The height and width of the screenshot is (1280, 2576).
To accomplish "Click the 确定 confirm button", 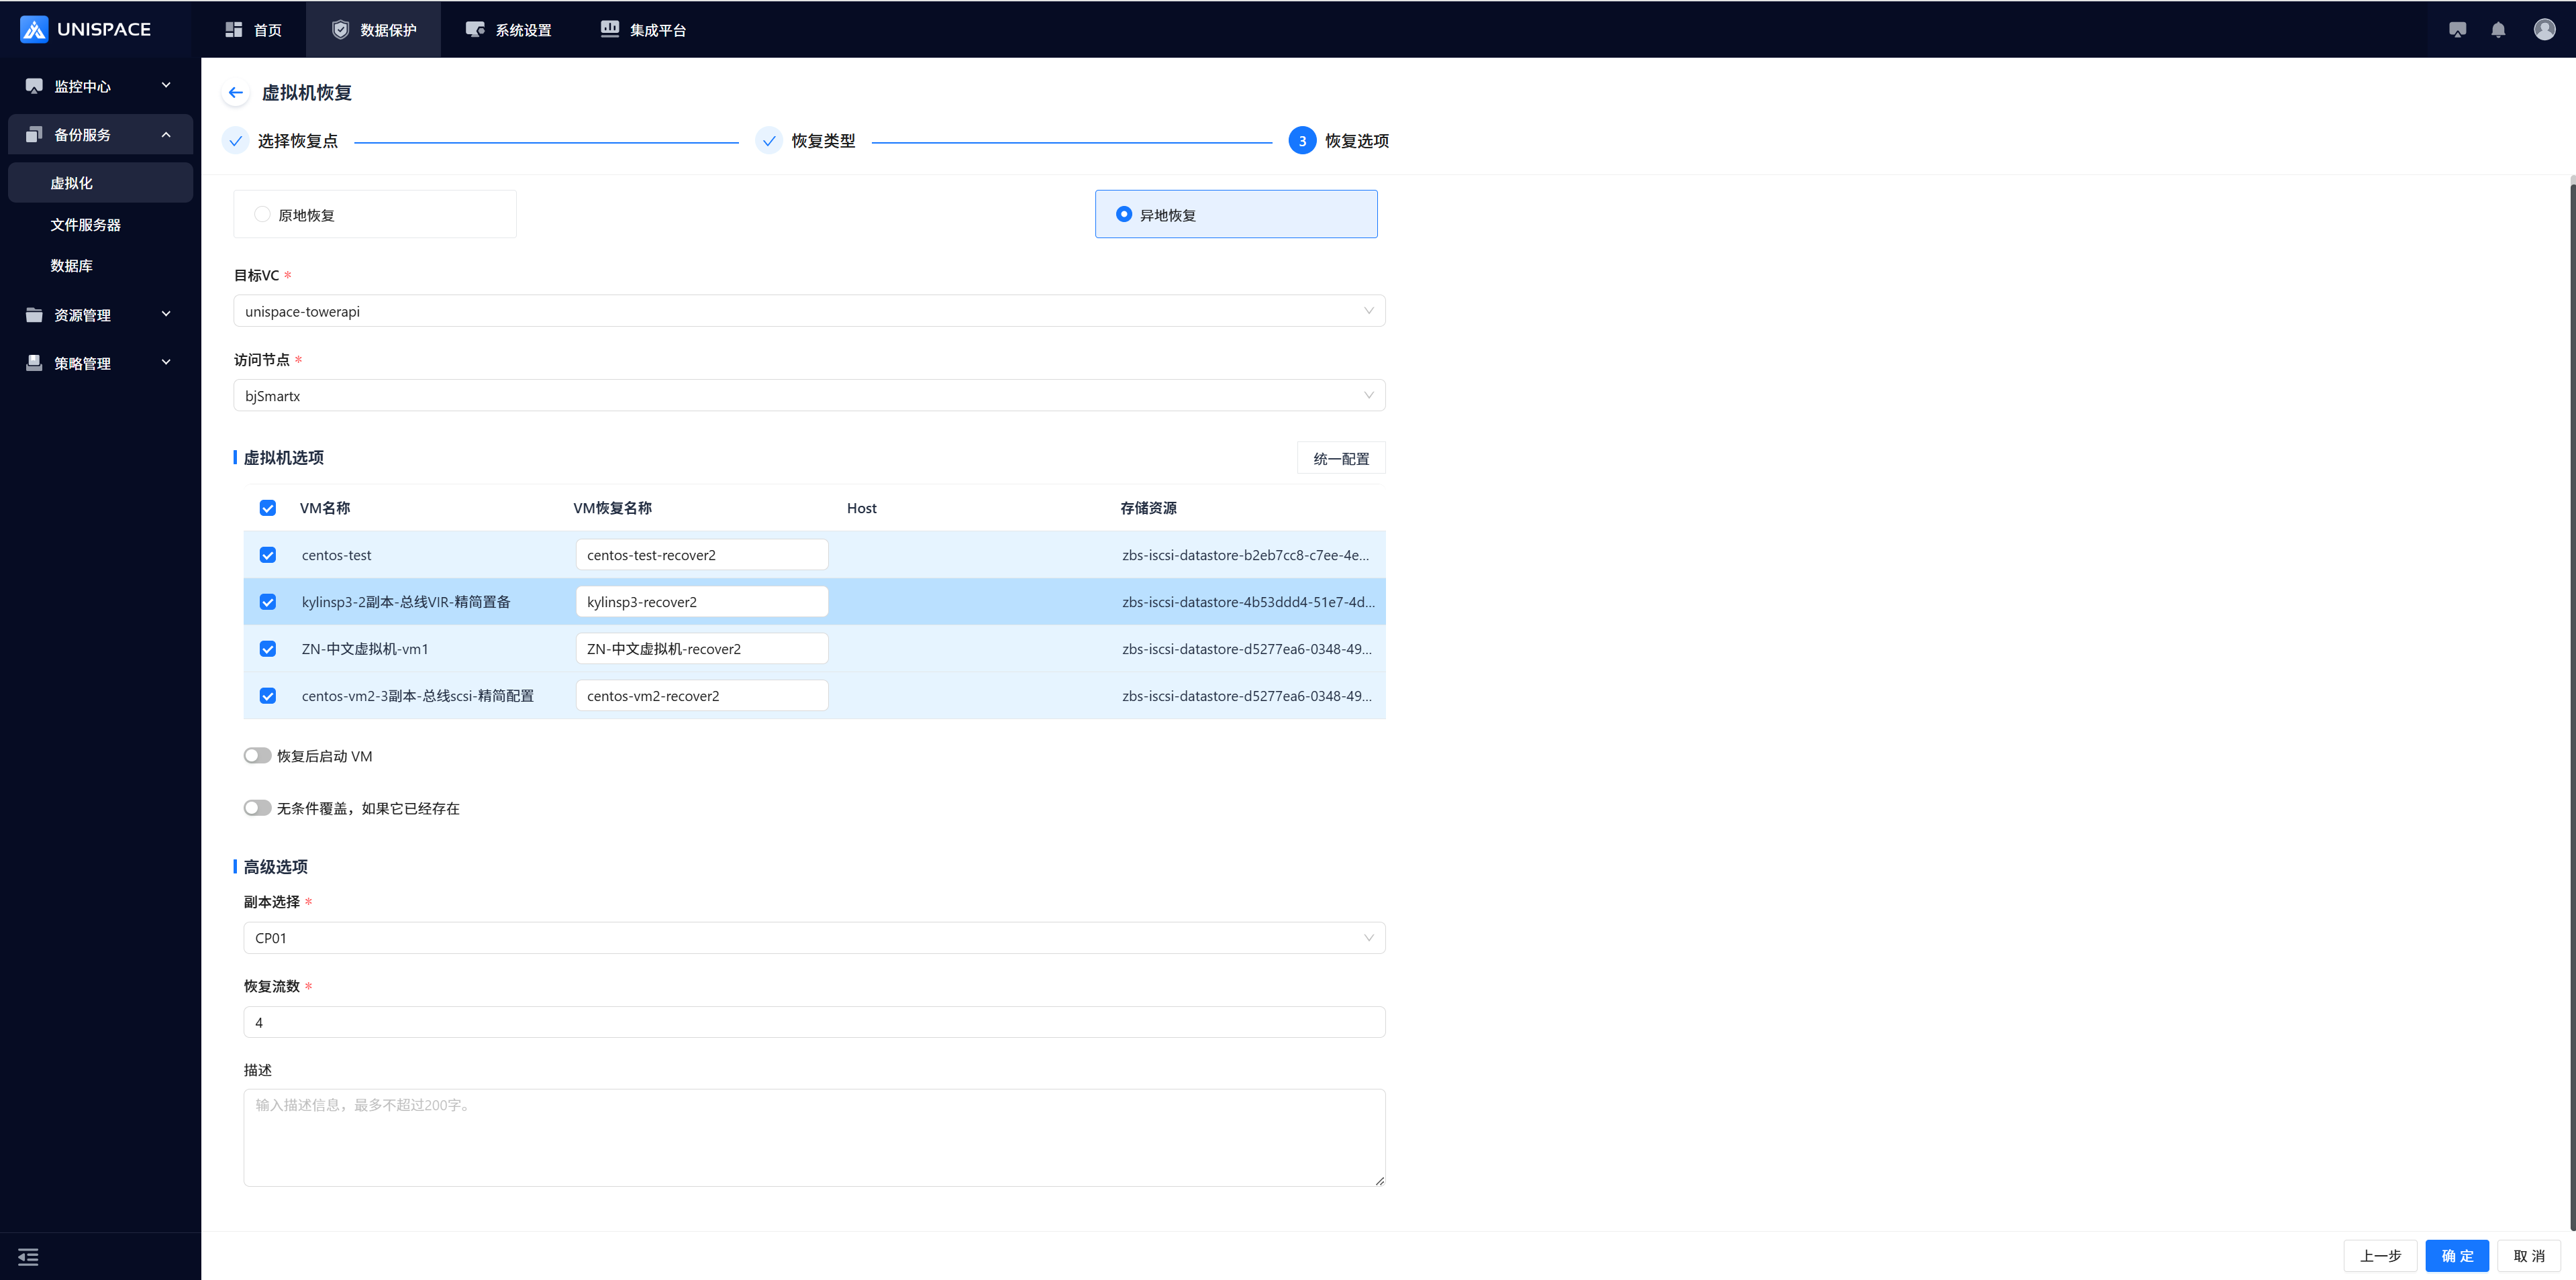I will [2456, 1256].
